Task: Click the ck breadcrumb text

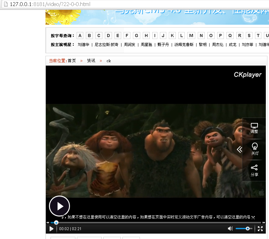Action: coord(109,61)
